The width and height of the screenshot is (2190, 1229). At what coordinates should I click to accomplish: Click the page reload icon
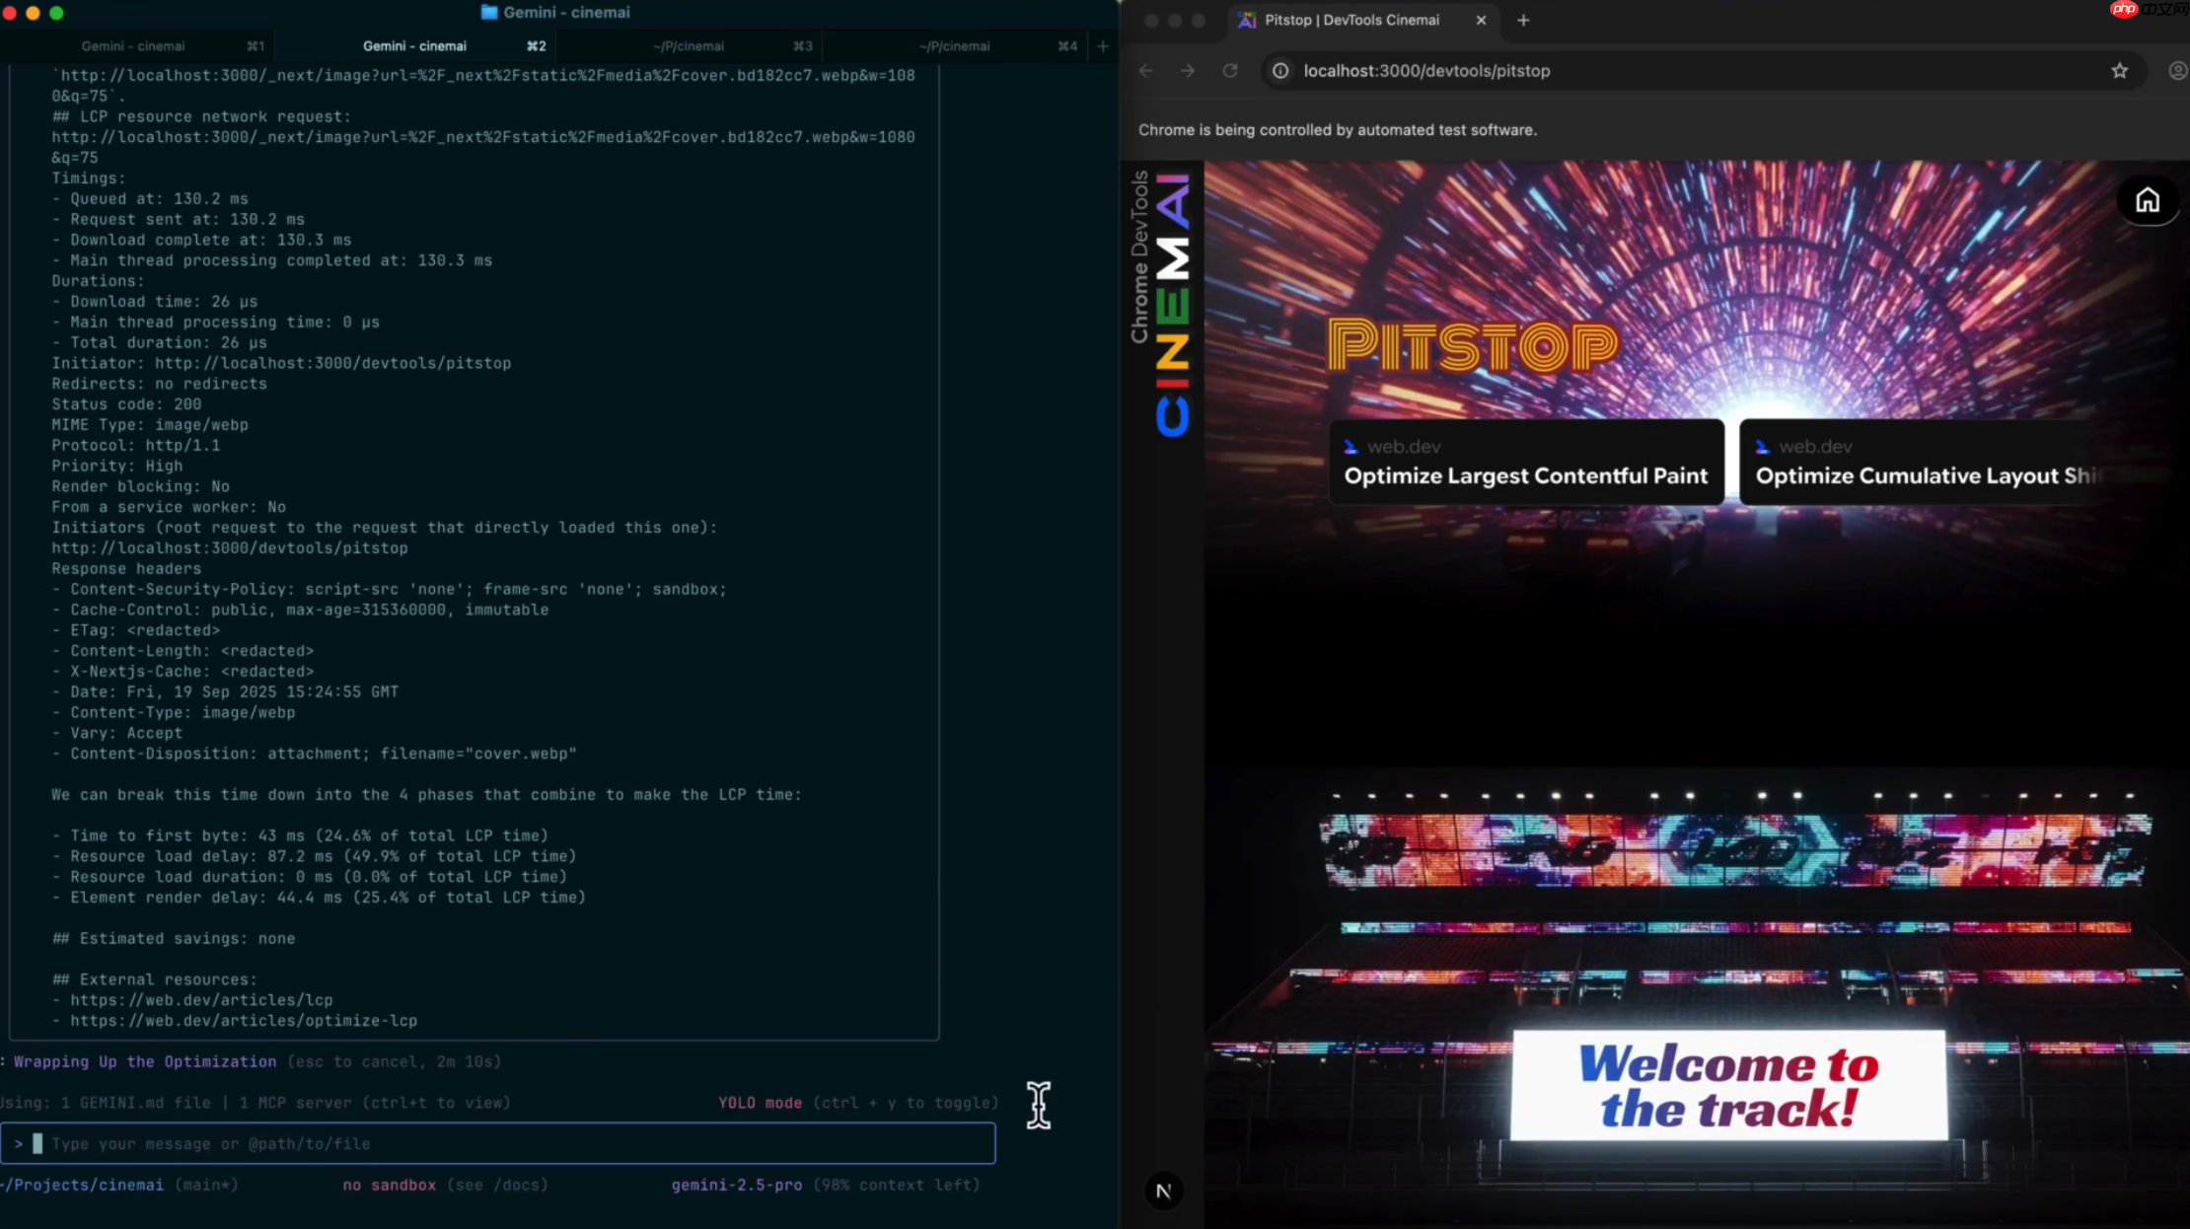[1230, 70]
